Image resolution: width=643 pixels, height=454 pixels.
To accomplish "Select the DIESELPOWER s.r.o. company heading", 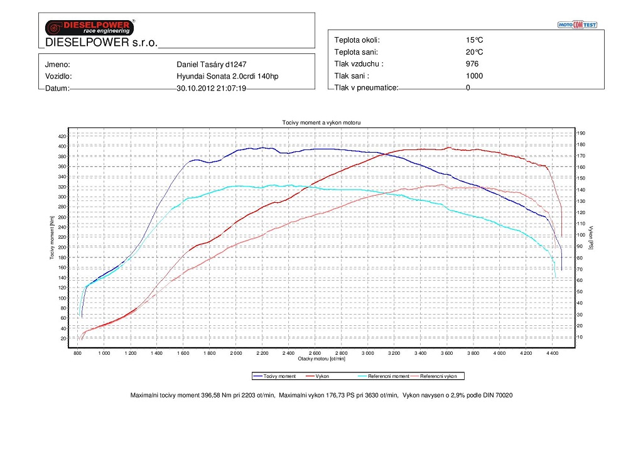I will pyautogui.click(x=101, y=43).
